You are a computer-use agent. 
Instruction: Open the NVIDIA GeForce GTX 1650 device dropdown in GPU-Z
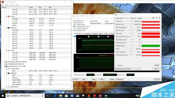pyautogui.click(x=128, y=69)
